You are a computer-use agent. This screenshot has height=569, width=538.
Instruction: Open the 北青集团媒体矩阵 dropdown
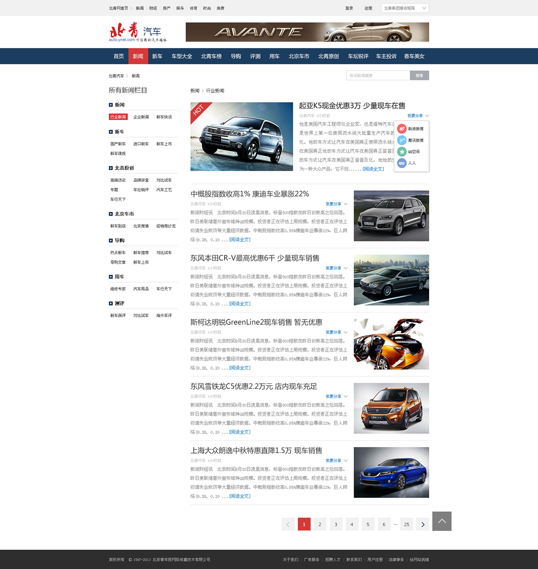coord(405,8)
